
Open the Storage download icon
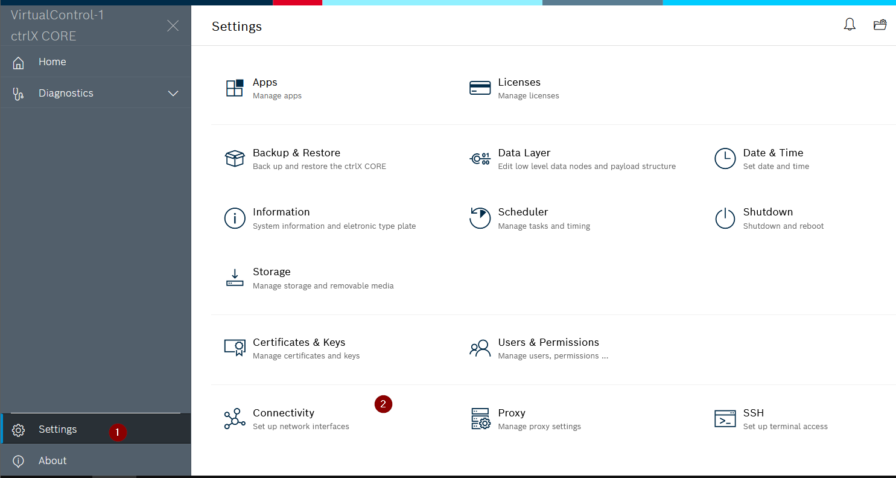point(235,278)
